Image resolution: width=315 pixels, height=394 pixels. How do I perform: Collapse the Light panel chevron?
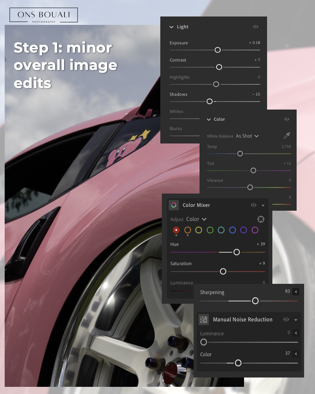click(171, 27)
